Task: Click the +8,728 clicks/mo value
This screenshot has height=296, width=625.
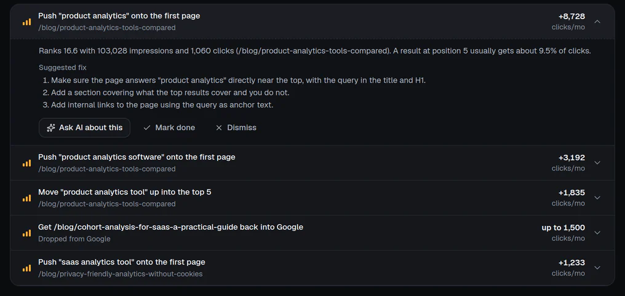Action: 571,17
